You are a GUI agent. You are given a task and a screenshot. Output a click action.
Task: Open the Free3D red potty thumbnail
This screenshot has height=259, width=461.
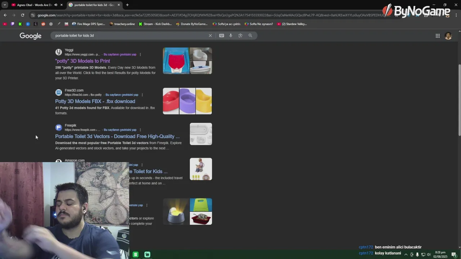pos(171,101)
